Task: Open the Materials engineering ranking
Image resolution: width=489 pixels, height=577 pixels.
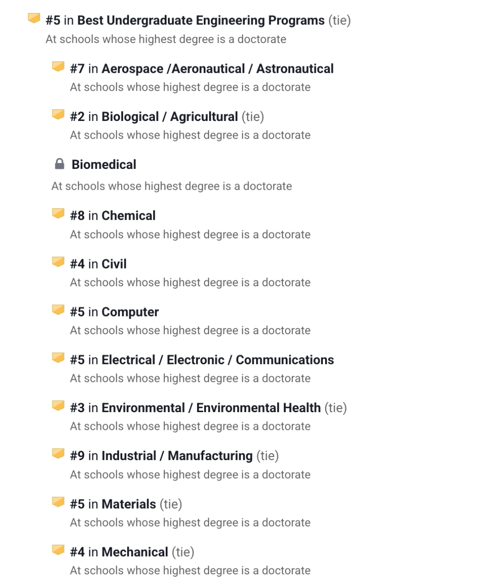Action: (x=129, y=504)
